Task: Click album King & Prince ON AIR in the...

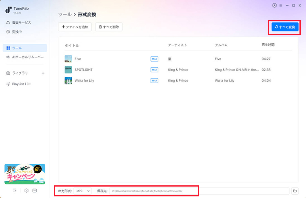Action: (x=237, y=70)
